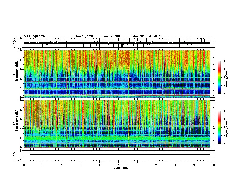This screenshot has height=185, width=240.
Task: Click the "8" tick on the Time axis
Action: click(175, 165)
